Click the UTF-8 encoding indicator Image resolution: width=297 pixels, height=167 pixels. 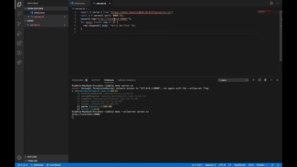point(222,165)
